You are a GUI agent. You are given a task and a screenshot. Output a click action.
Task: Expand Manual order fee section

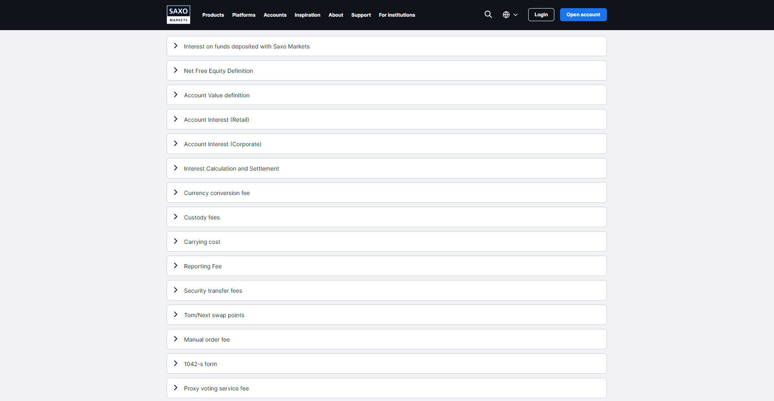(386, 339)
